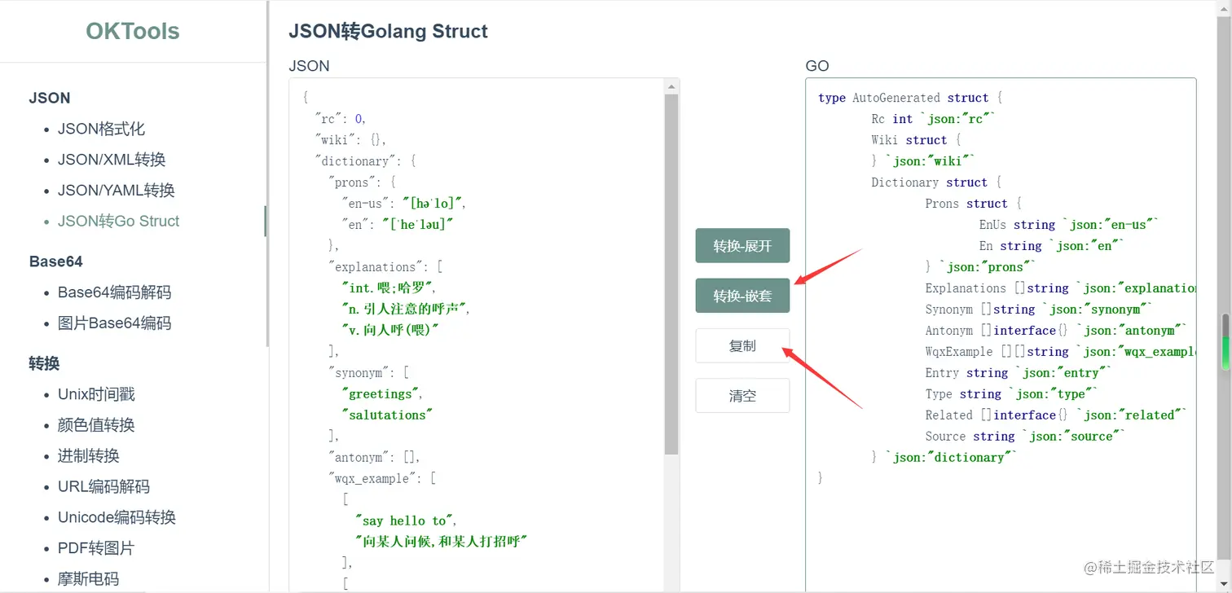Open Unicode编码转换 tool
1232x593 pixels.
[x=117, y=517]
